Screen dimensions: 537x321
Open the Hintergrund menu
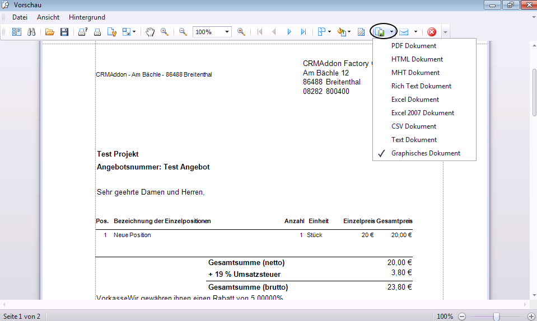pyautogui.click(x=87, y=17)
